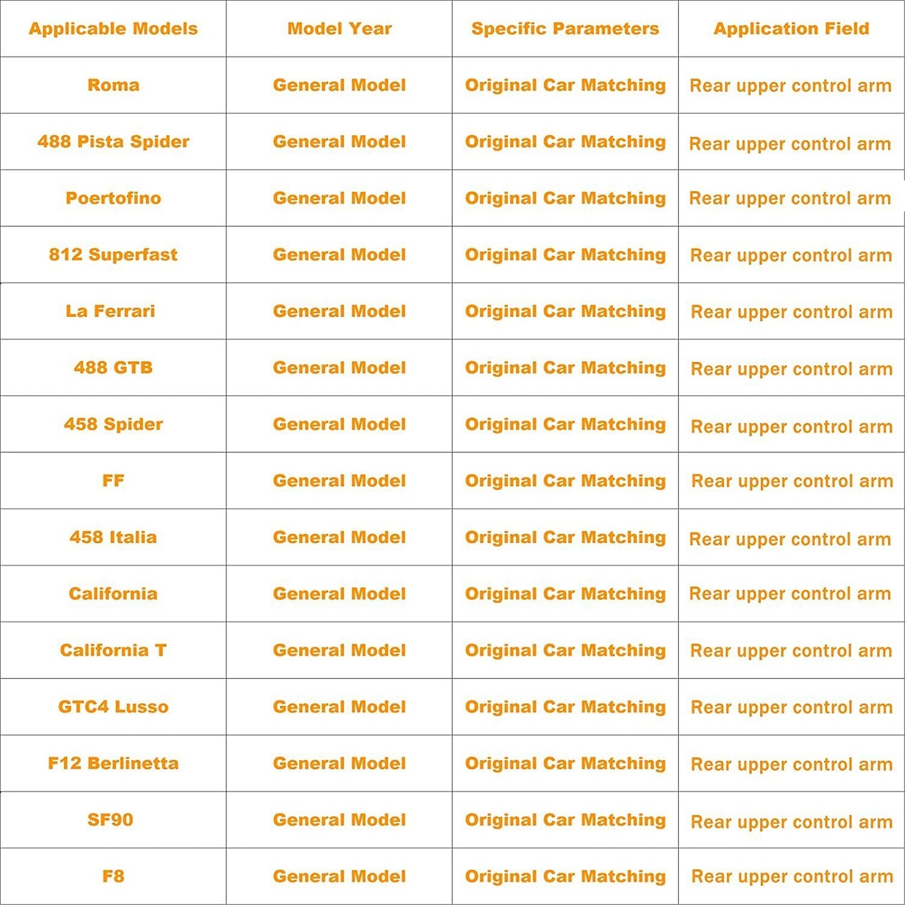The image size is (905, 905).
Task: Click the California T model cell
Action: pos(113,650)
